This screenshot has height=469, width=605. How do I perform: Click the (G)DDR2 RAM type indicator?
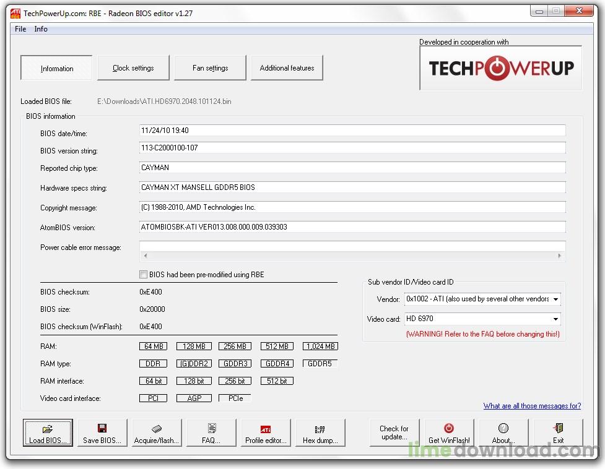[194, 363]
